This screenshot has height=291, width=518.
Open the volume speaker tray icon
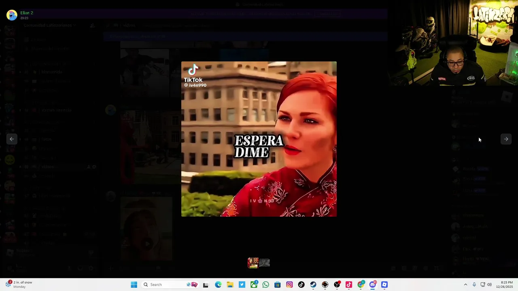click(489, 285)
